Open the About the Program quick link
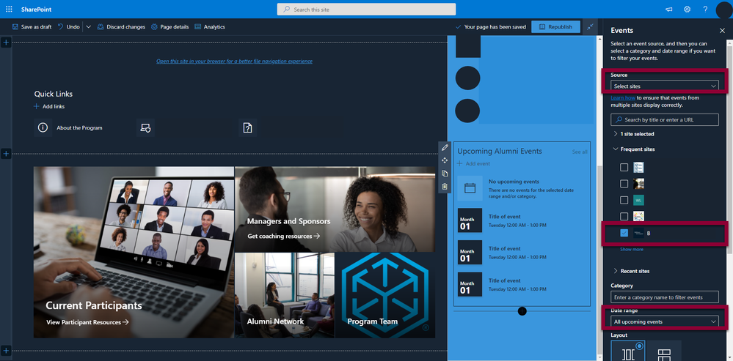 click(79, 128)
